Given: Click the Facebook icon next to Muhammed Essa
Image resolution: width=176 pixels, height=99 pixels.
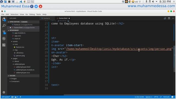Looking at the screenshot, I should coord(32,6).
